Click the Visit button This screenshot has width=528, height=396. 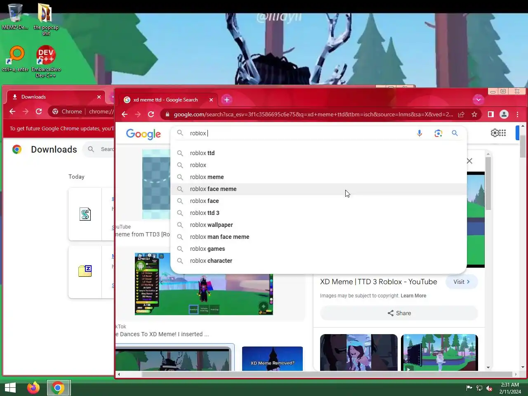click(x=462, y=282)
